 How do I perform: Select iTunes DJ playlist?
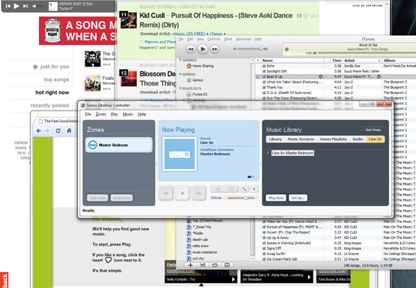[197, 94]
